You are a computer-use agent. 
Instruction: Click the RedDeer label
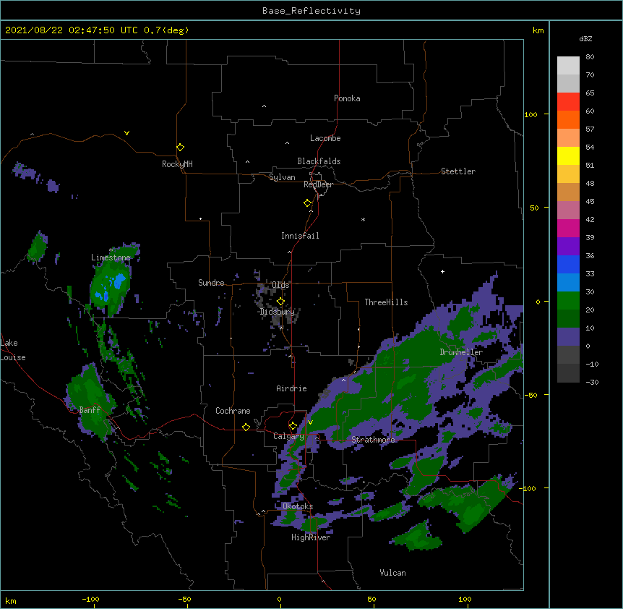coord(318,184)
